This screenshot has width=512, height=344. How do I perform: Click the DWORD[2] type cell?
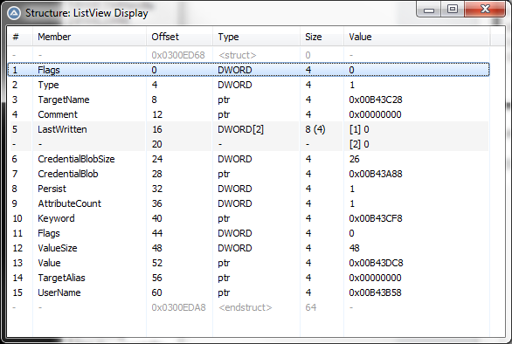click(x=240, y=129)
